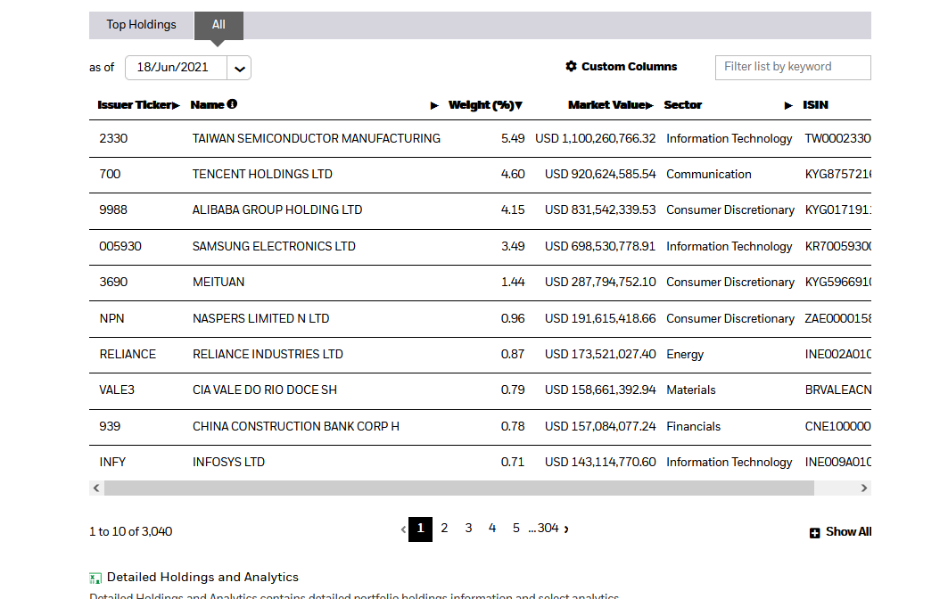
Task: Click the Show All plus icon
Action: click(x=814, y=532)
